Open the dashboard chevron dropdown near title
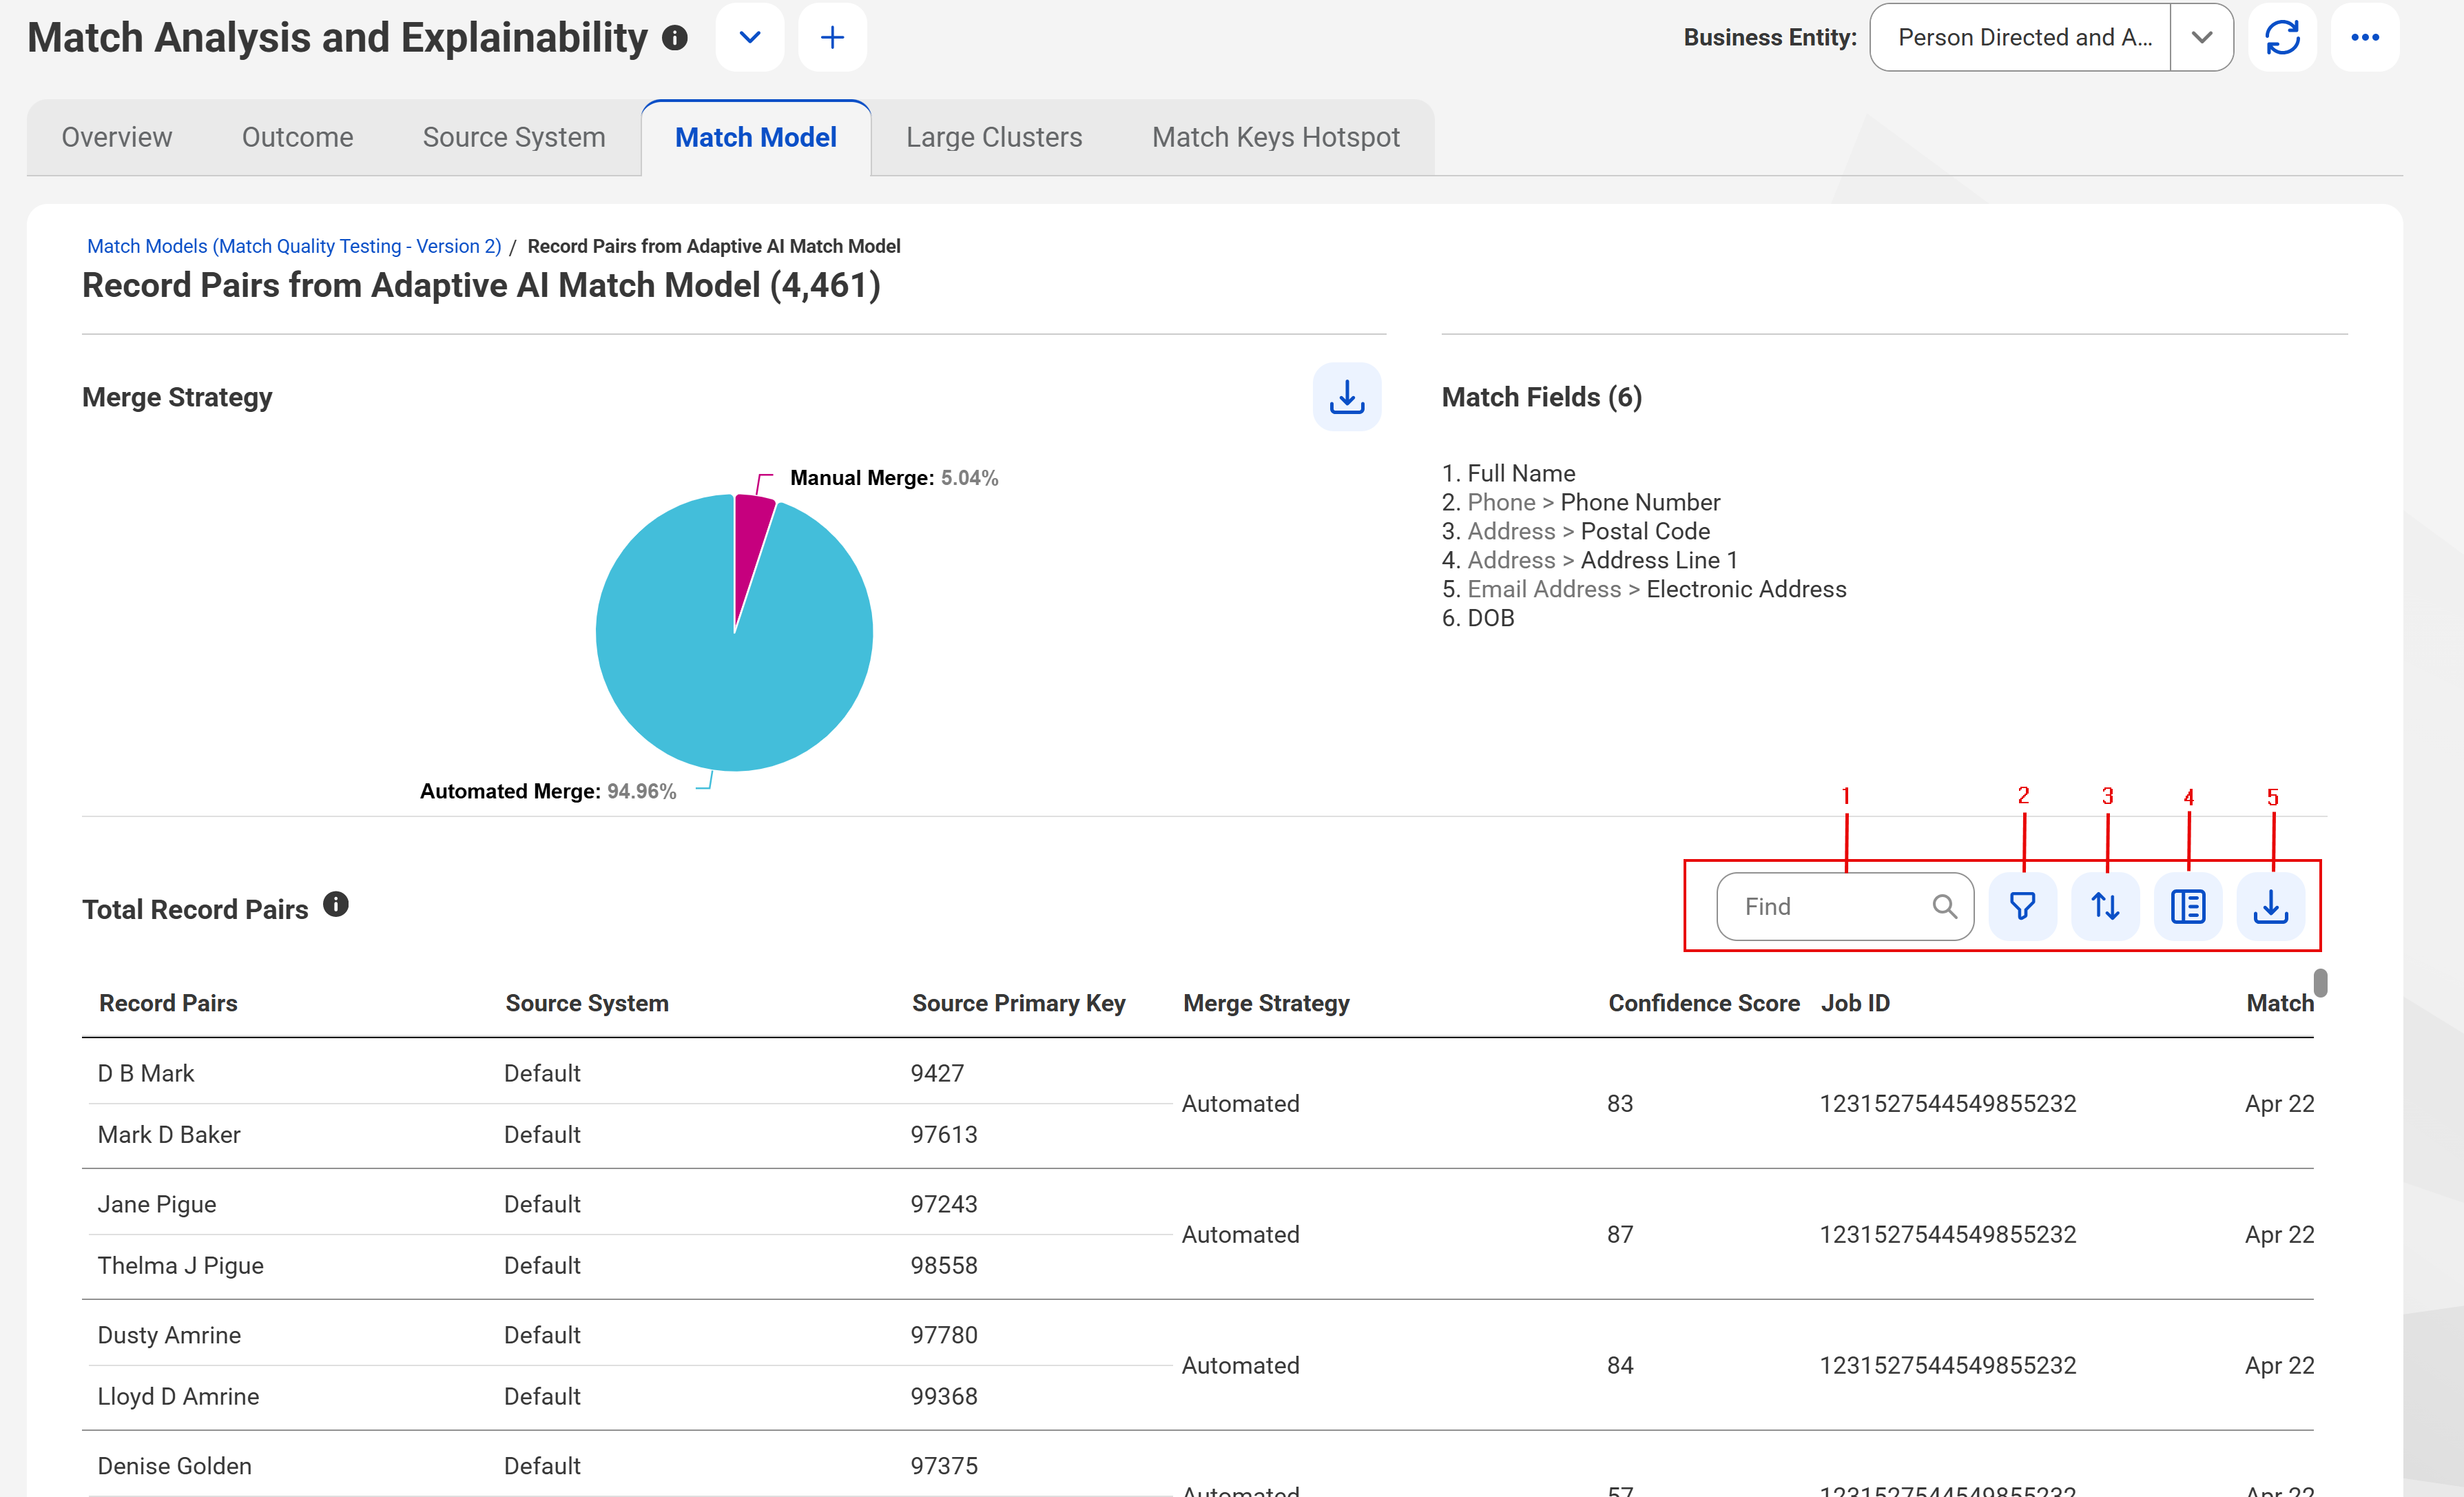2464x1497 pixels. 750,38
